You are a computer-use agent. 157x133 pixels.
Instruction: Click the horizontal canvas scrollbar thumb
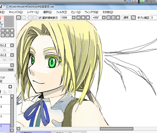click(x=117, y=128)
